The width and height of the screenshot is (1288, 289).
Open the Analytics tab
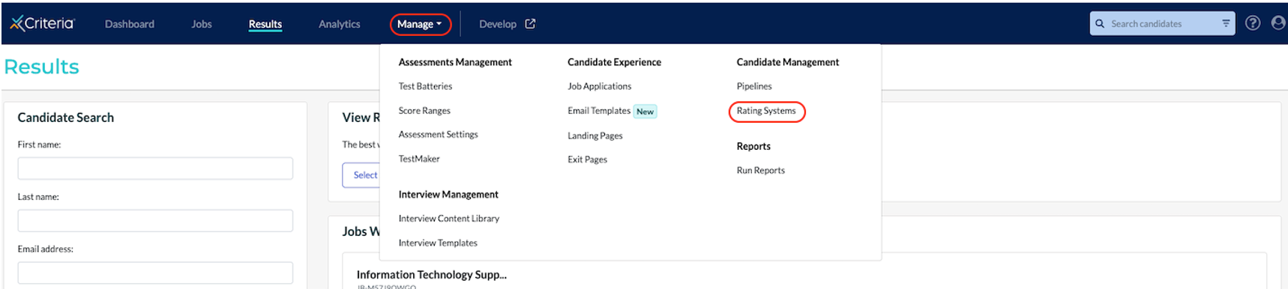tap(340, 24)
